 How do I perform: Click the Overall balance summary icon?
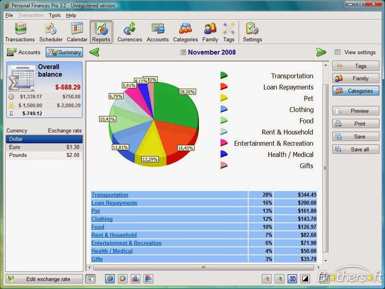[x=22, y=77]
